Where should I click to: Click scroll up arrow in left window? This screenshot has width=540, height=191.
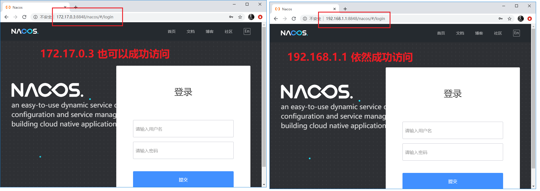(x=264, y=25)
